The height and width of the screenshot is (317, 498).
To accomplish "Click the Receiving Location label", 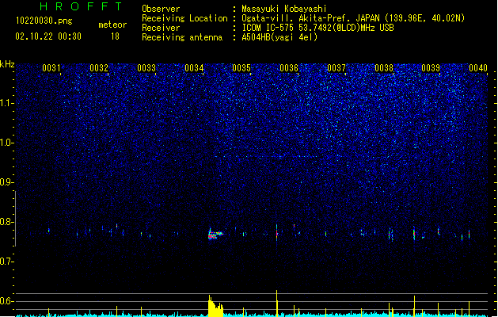I will tap(184, 18).
